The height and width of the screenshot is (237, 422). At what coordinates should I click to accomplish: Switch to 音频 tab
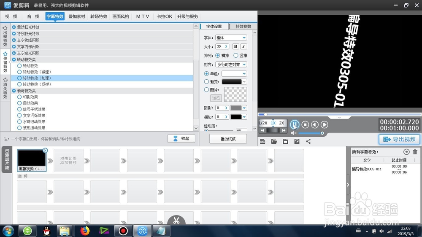pos(33,16)
